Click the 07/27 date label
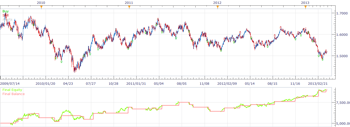The width and height of the screenshot is (350, 127). [x=91, y=83]
